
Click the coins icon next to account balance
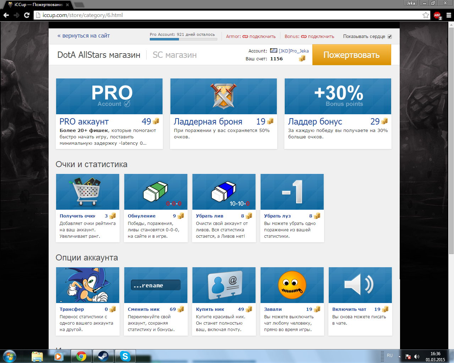click(302, 59)
